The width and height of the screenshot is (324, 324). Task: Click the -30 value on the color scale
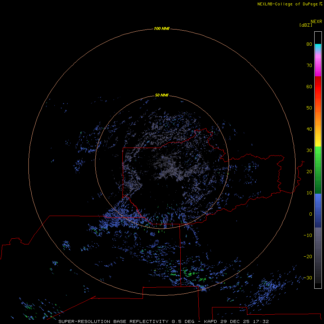coord(308,278)
